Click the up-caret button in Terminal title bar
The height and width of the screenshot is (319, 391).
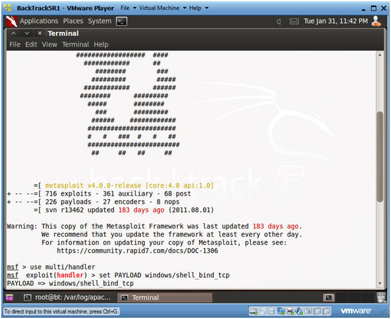(14, 33)
